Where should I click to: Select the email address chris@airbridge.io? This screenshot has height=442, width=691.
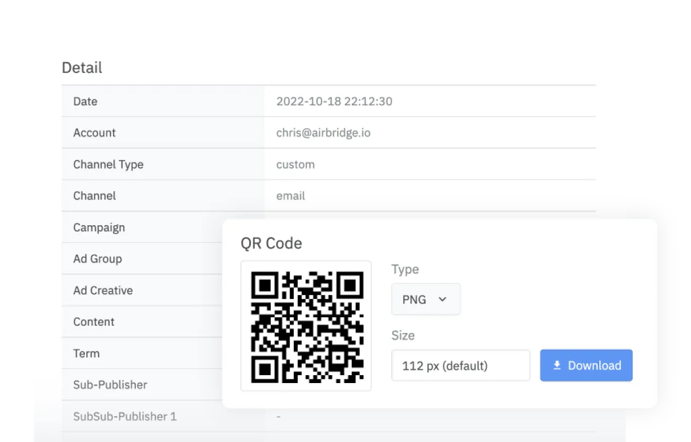[323, 133]
